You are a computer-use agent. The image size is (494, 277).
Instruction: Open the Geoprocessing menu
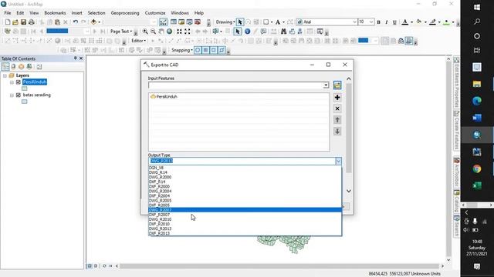[125, 13]
